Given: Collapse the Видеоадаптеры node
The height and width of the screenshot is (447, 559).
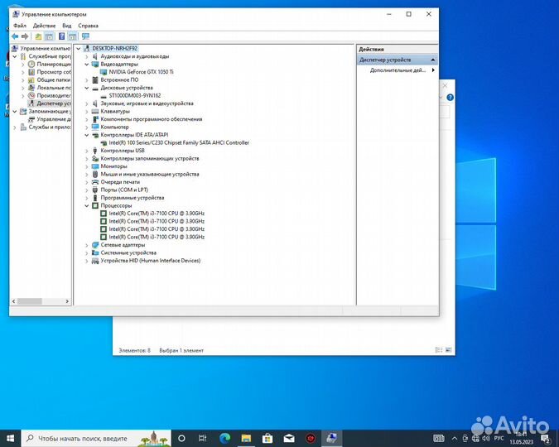Looking at the screenshot, I should (x=86, y=64).
